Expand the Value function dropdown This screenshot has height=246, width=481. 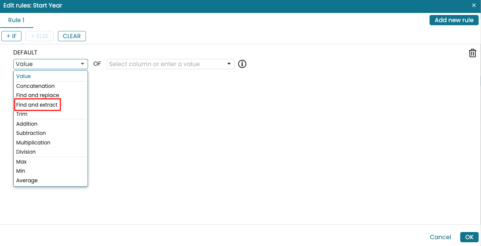(50, 64)
